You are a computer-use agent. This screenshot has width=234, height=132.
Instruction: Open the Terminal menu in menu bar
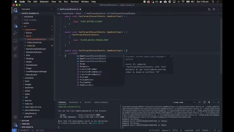tap(75, 2)
